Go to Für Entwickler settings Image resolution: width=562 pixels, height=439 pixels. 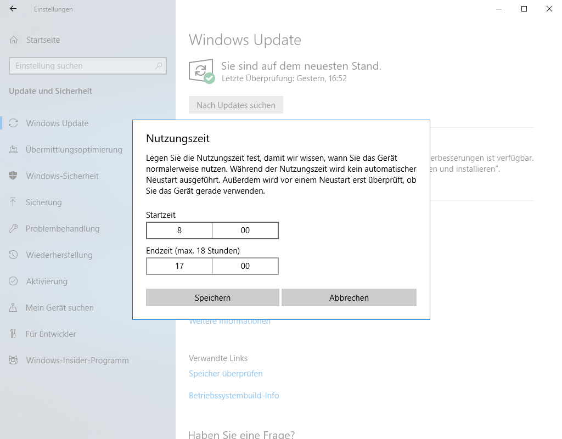pyautogui.click(x=51, y=334)
